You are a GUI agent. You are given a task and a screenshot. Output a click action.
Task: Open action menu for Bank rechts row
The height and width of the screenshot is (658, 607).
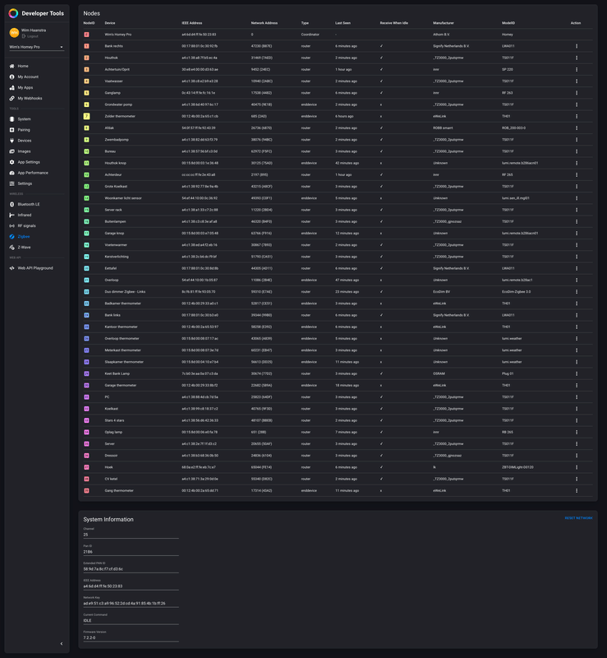pos(577,46)
